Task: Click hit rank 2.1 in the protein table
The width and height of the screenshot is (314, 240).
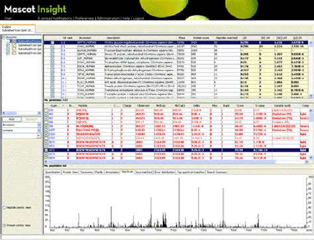Action: click(x=63, y=46)
